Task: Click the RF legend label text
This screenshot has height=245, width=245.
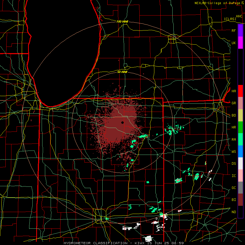Action: click(x=234, y=30)
